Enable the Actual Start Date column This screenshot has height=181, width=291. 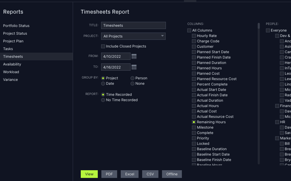click(x=194, y=90)
